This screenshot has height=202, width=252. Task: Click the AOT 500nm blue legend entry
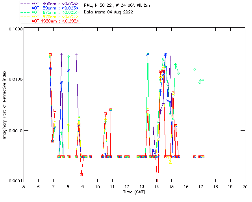tap(50, 8)
